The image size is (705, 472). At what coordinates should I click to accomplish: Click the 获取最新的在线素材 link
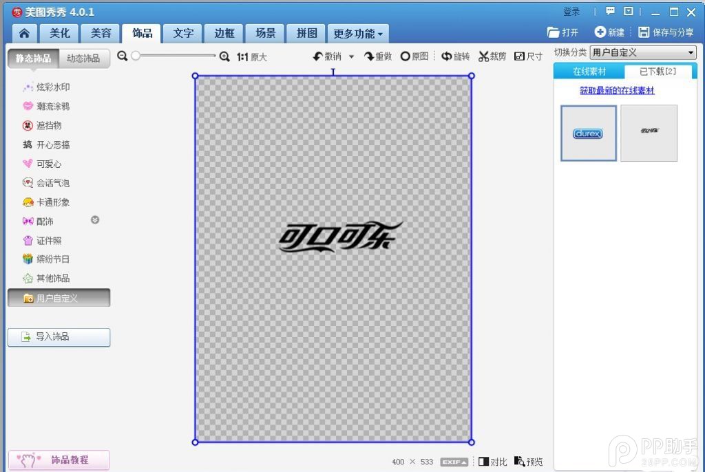[x=617, y=91]
